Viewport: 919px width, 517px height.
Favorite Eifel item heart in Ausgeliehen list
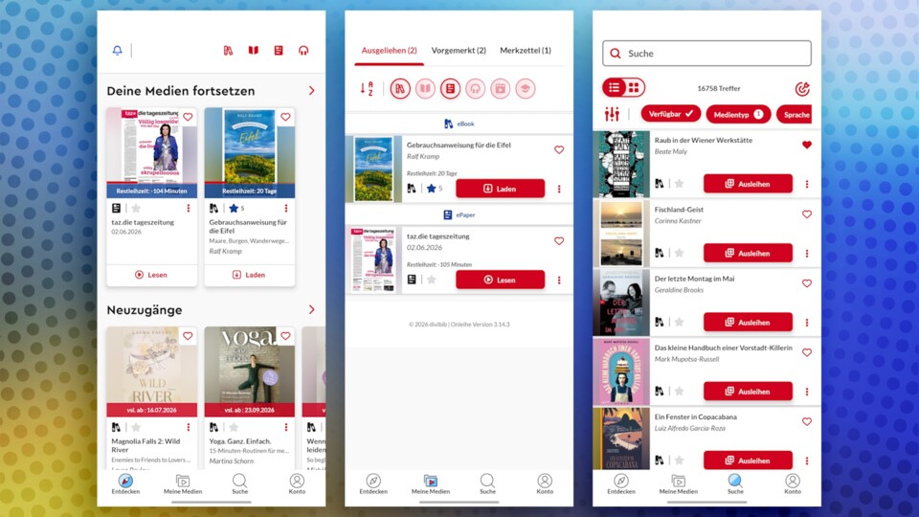(559, 149)
